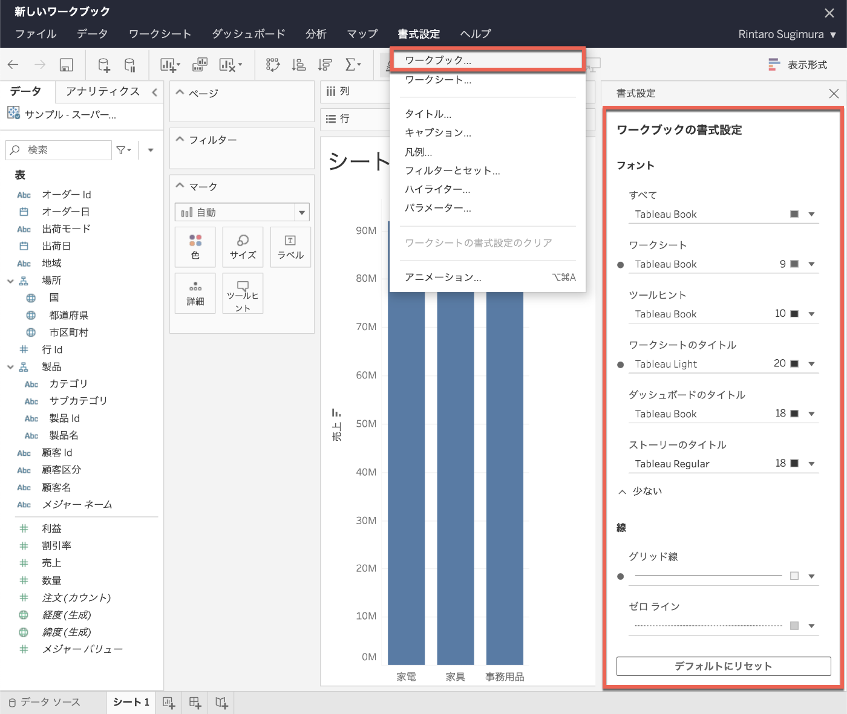
Task: Open the ワークシートのタイトル font dropdown arrow
Action: coord(811,364)
